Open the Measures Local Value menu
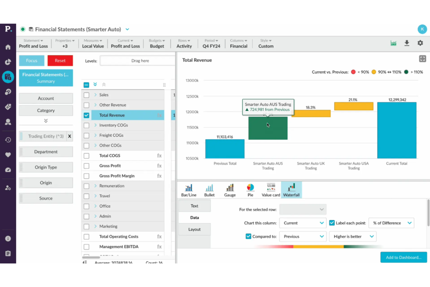Viewport: 430px width, 287px height. 93,43
